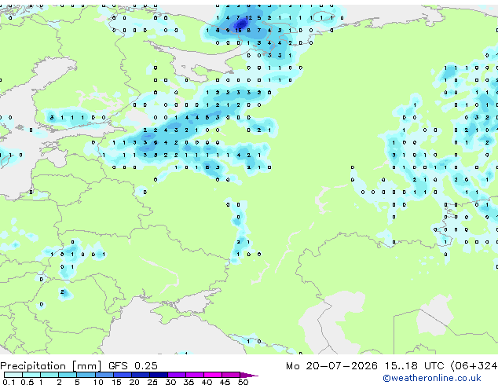Click the legend scale label "30"

tap(170, 382)
